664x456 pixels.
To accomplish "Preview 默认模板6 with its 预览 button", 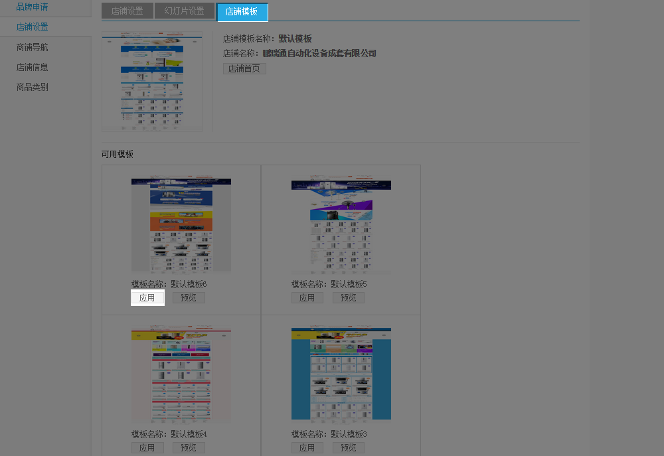I will click(x=189, y=298).
